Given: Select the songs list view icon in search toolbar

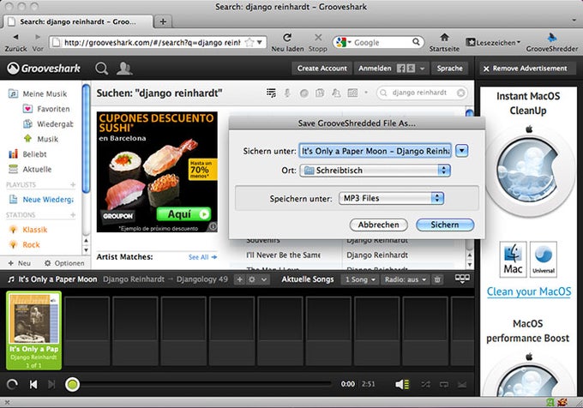Looking at the screenshot, I should click(x=271, y=93).
